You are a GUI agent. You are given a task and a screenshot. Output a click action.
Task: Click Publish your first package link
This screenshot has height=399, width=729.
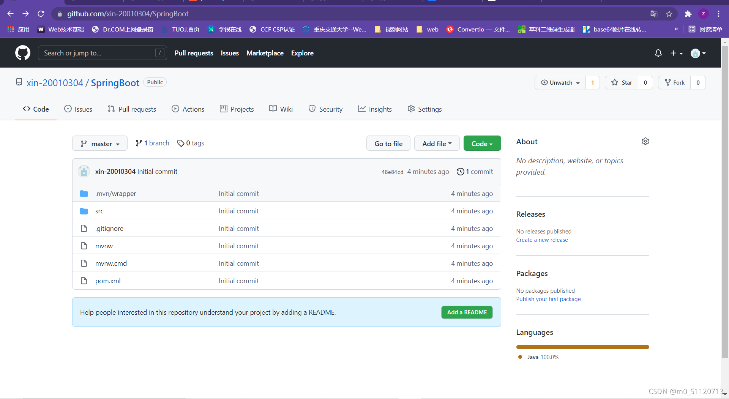[x=548, y=299]
